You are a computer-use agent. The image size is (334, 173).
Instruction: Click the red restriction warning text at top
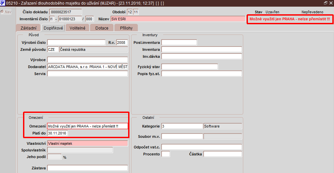[290, 19]
